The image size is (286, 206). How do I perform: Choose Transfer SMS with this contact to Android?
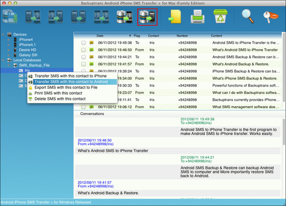[71, 82]
